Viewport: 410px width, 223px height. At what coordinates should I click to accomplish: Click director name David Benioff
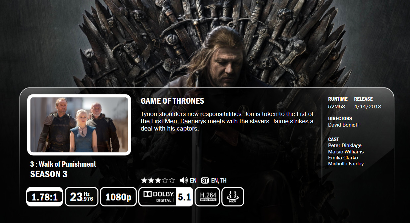(343, 125)
